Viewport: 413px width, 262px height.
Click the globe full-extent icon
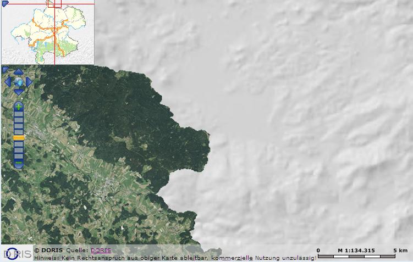tap(19, 82)
